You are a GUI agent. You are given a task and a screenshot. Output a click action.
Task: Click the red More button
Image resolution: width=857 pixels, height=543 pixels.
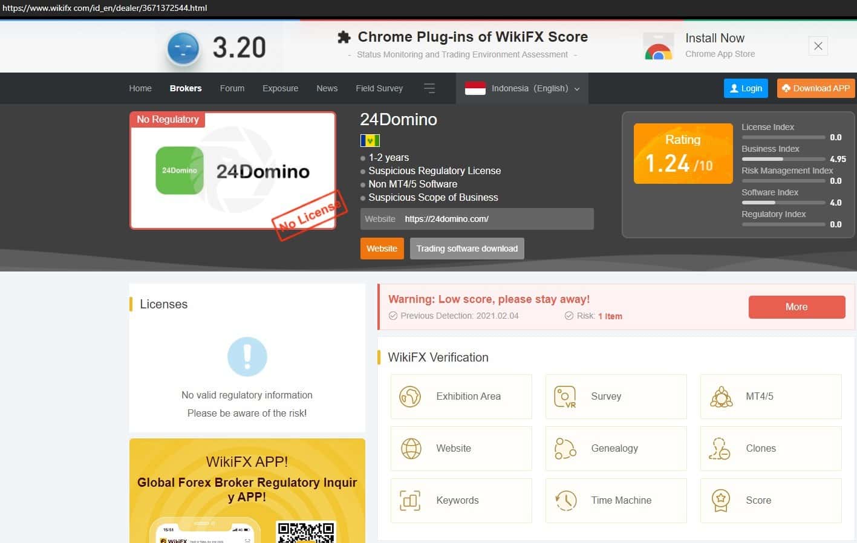pyautogui.click(x=797, y=307)
